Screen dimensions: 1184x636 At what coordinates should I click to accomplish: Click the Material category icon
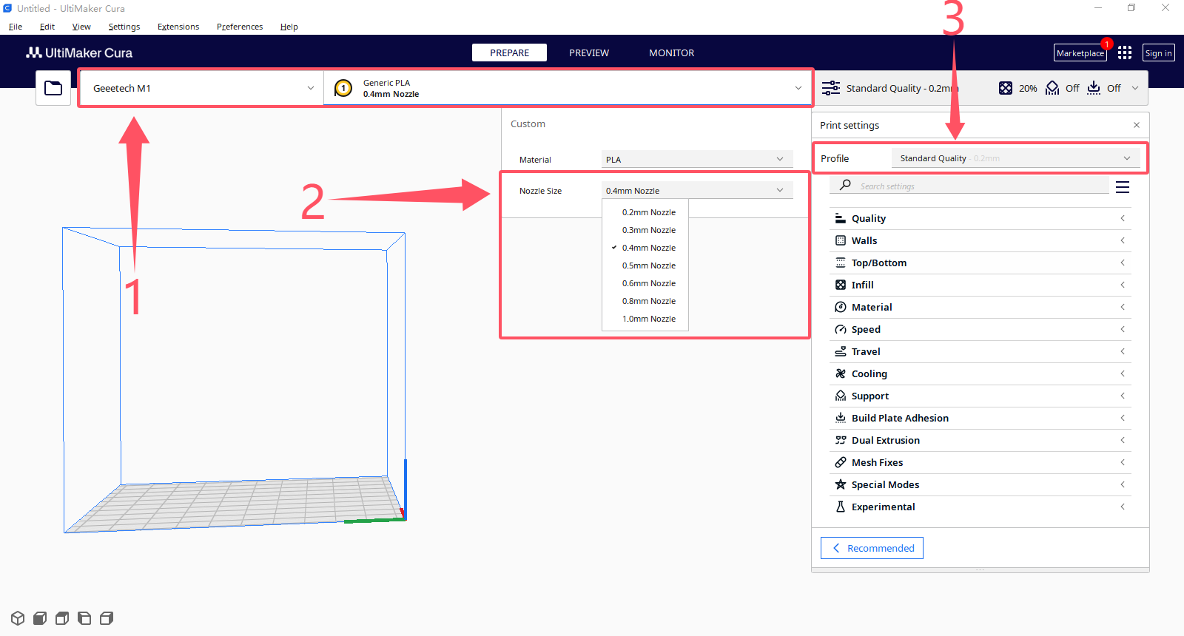[841, 307]
